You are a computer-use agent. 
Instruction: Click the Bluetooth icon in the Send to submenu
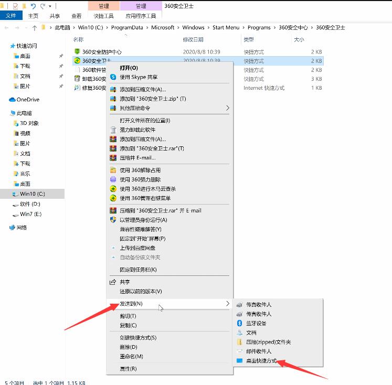tap(239, 323)
